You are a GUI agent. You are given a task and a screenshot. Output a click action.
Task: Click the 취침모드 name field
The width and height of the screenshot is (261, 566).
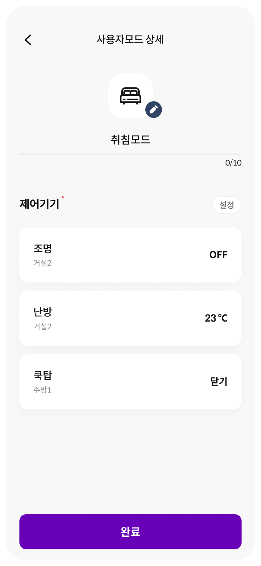tap(130, 140)
